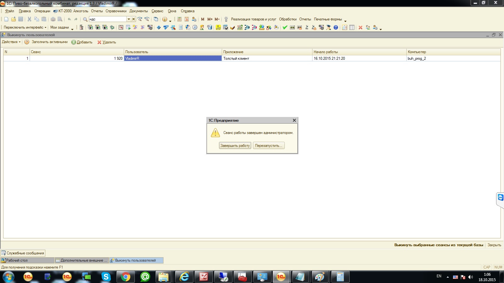Click the buh_prog_2 computer cell
The image size is (504, 283).
(x=453, y=58)
